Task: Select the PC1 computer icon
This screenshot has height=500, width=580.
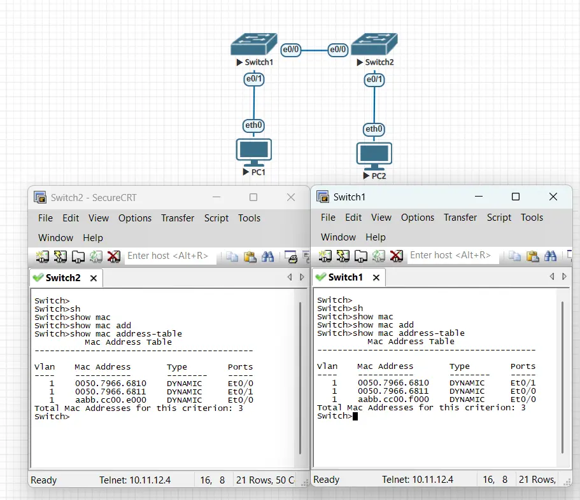Action: pyautogui.click(x=254, y=153)
